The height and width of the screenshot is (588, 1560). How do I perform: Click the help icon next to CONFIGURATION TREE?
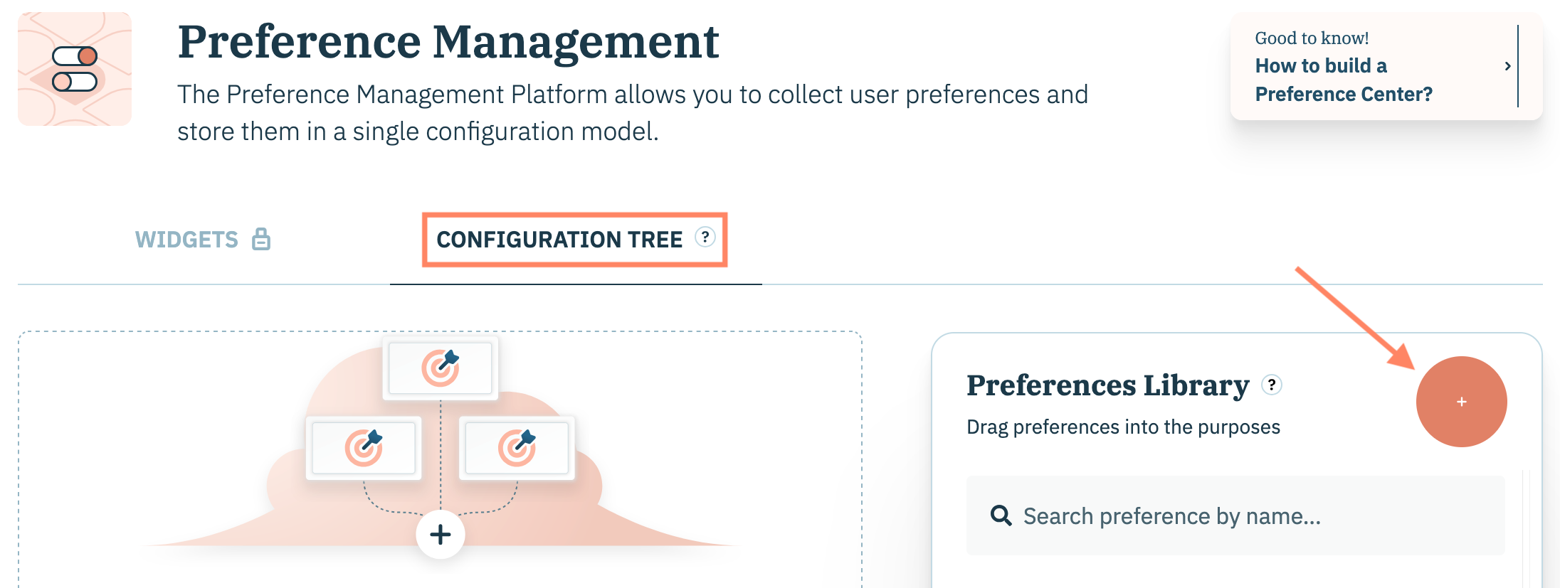[705, 237]
